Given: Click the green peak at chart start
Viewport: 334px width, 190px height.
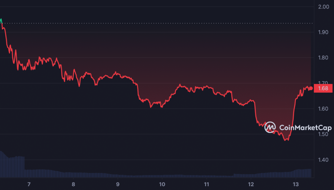Looking at the screenshot, I should tap(1, 20).
